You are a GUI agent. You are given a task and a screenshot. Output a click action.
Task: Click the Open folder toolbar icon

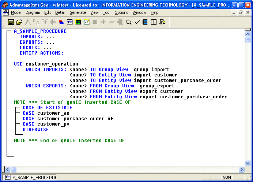(x=19, y=22)
